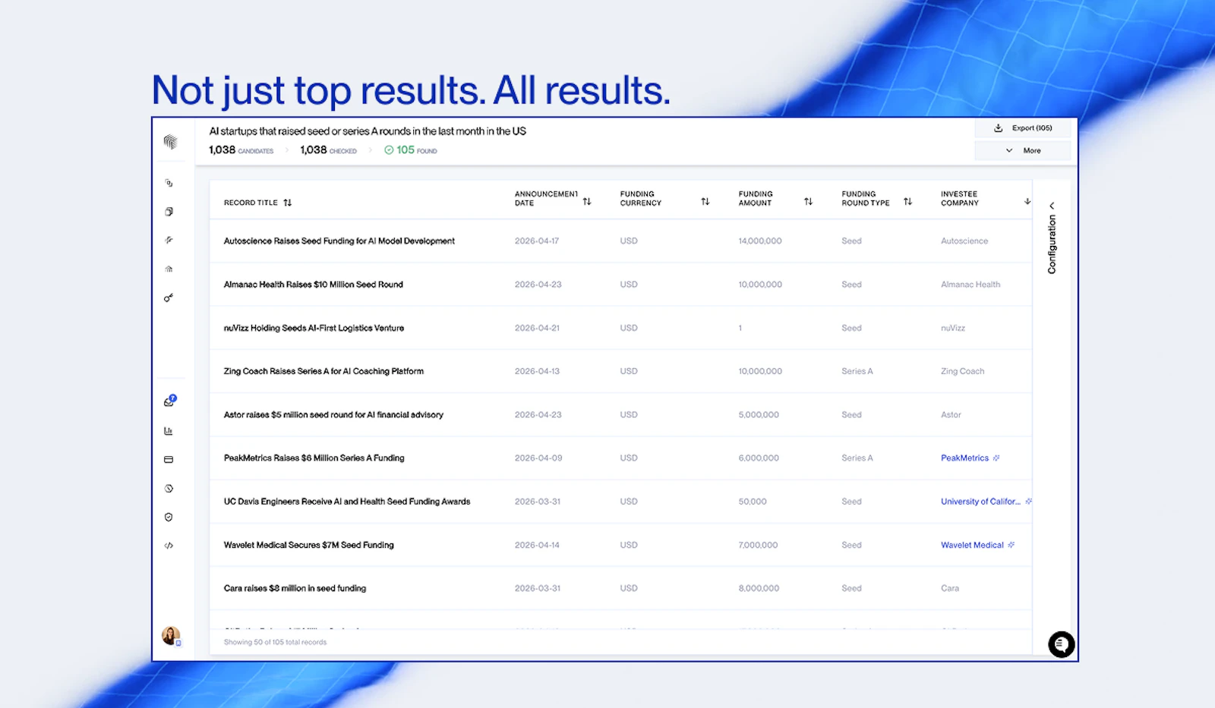
Task: Click the sparkle icon beside University of Califor...
Action: click(1029, 502)
